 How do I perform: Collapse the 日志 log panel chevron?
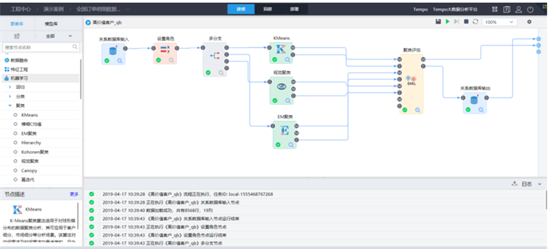tap(539, 184)
